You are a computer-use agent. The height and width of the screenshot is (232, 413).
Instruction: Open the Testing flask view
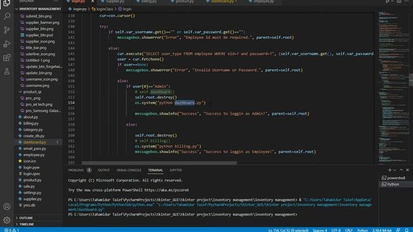(x=6, y=72)
